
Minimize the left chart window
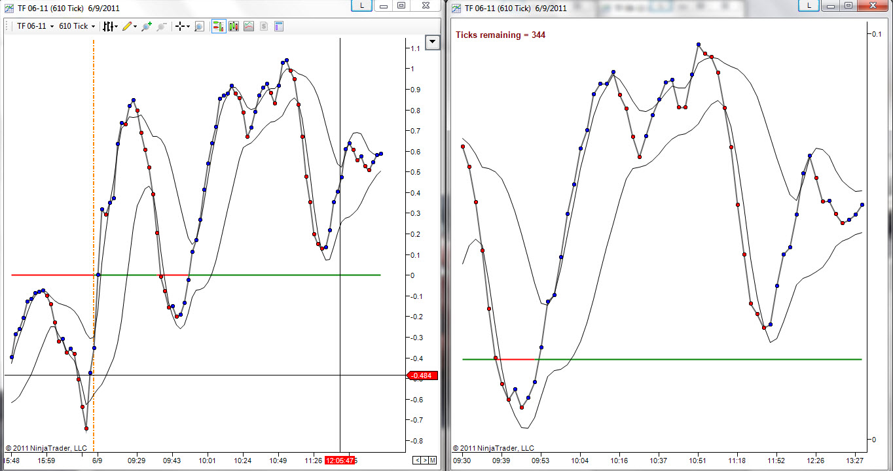(384, 5)
